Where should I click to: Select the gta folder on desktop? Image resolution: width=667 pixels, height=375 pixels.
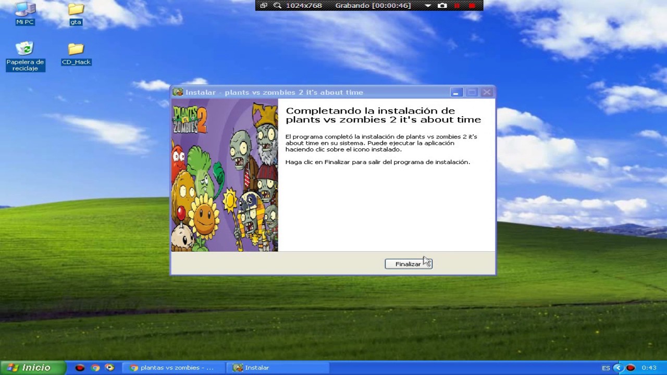coord(76,14)
